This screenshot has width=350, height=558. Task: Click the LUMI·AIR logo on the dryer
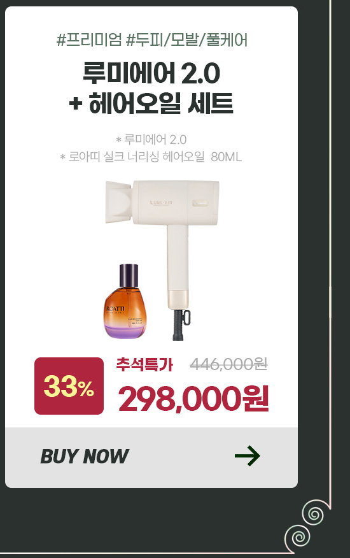(161, 203)
